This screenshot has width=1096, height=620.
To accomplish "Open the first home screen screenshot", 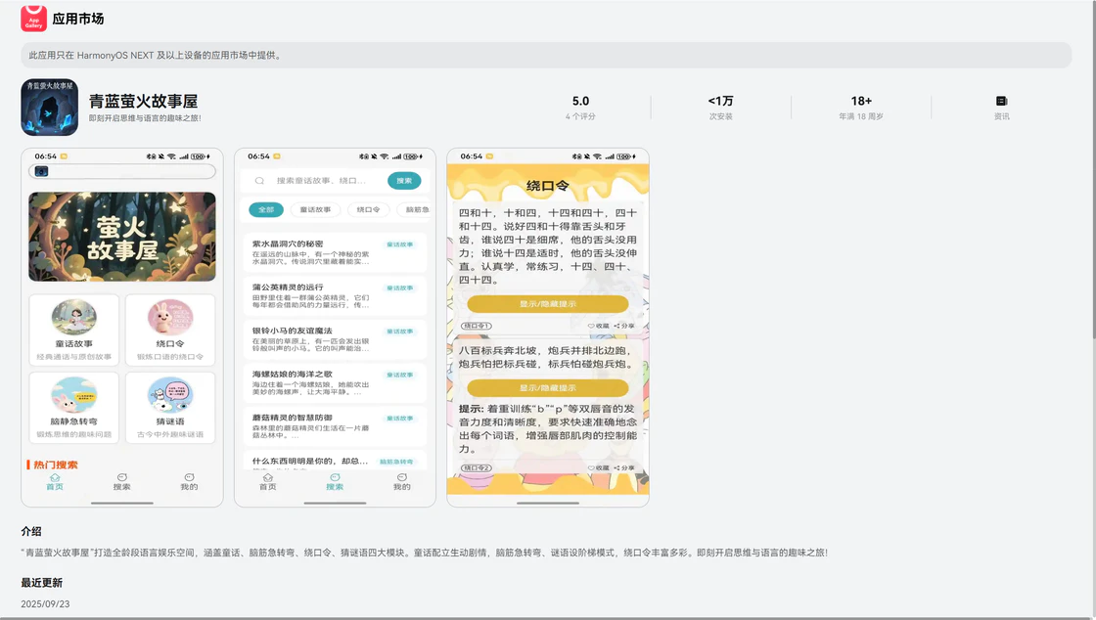I will tap(122, 328).
